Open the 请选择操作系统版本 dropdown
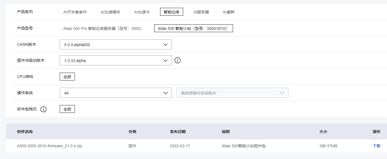The image size is (387, 159). pos(232,93)
